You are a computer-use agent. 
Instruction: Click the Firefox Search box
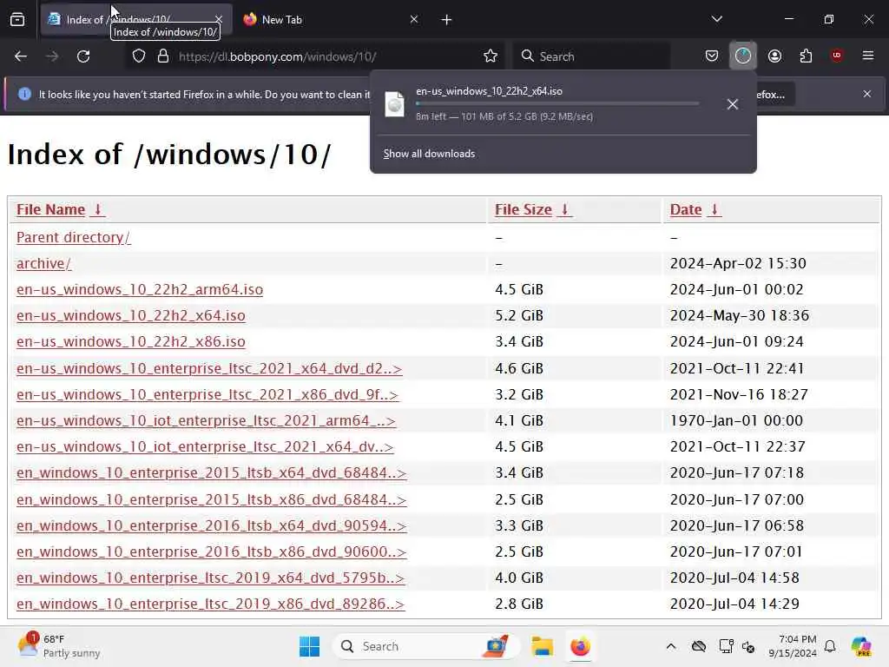point(591,56)
